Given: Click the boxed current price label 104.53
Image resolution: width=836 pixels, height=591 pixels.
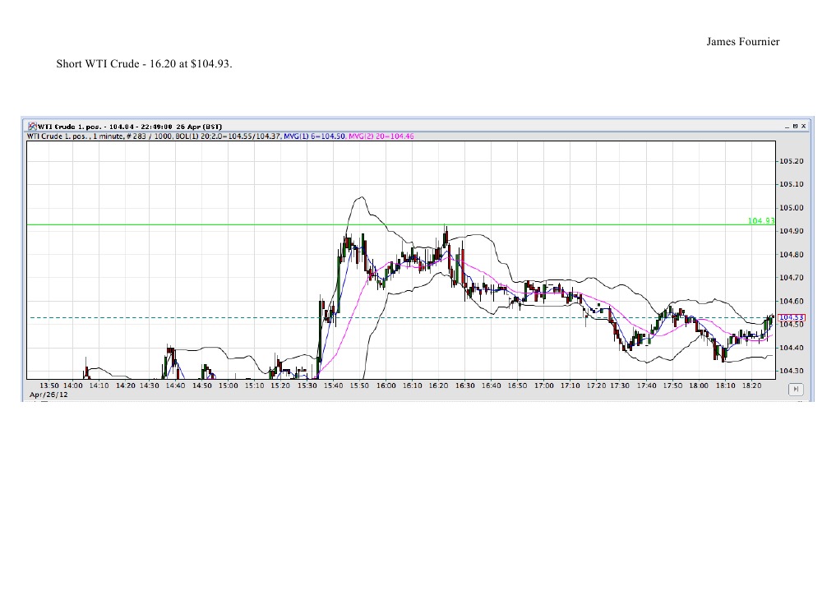Looking at the screenshot, I should pos(792,317).
